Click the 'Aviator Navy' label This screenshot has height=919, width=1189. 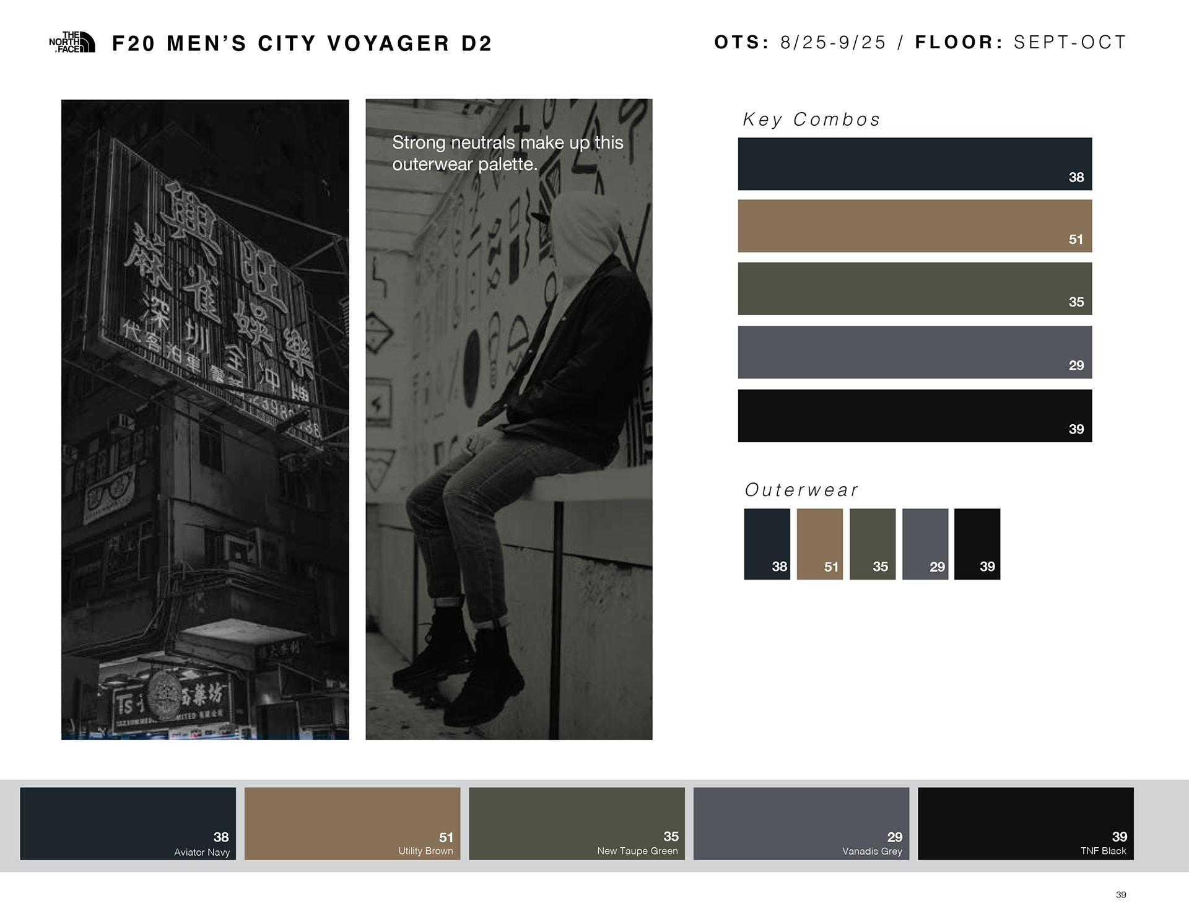(202, 853)
